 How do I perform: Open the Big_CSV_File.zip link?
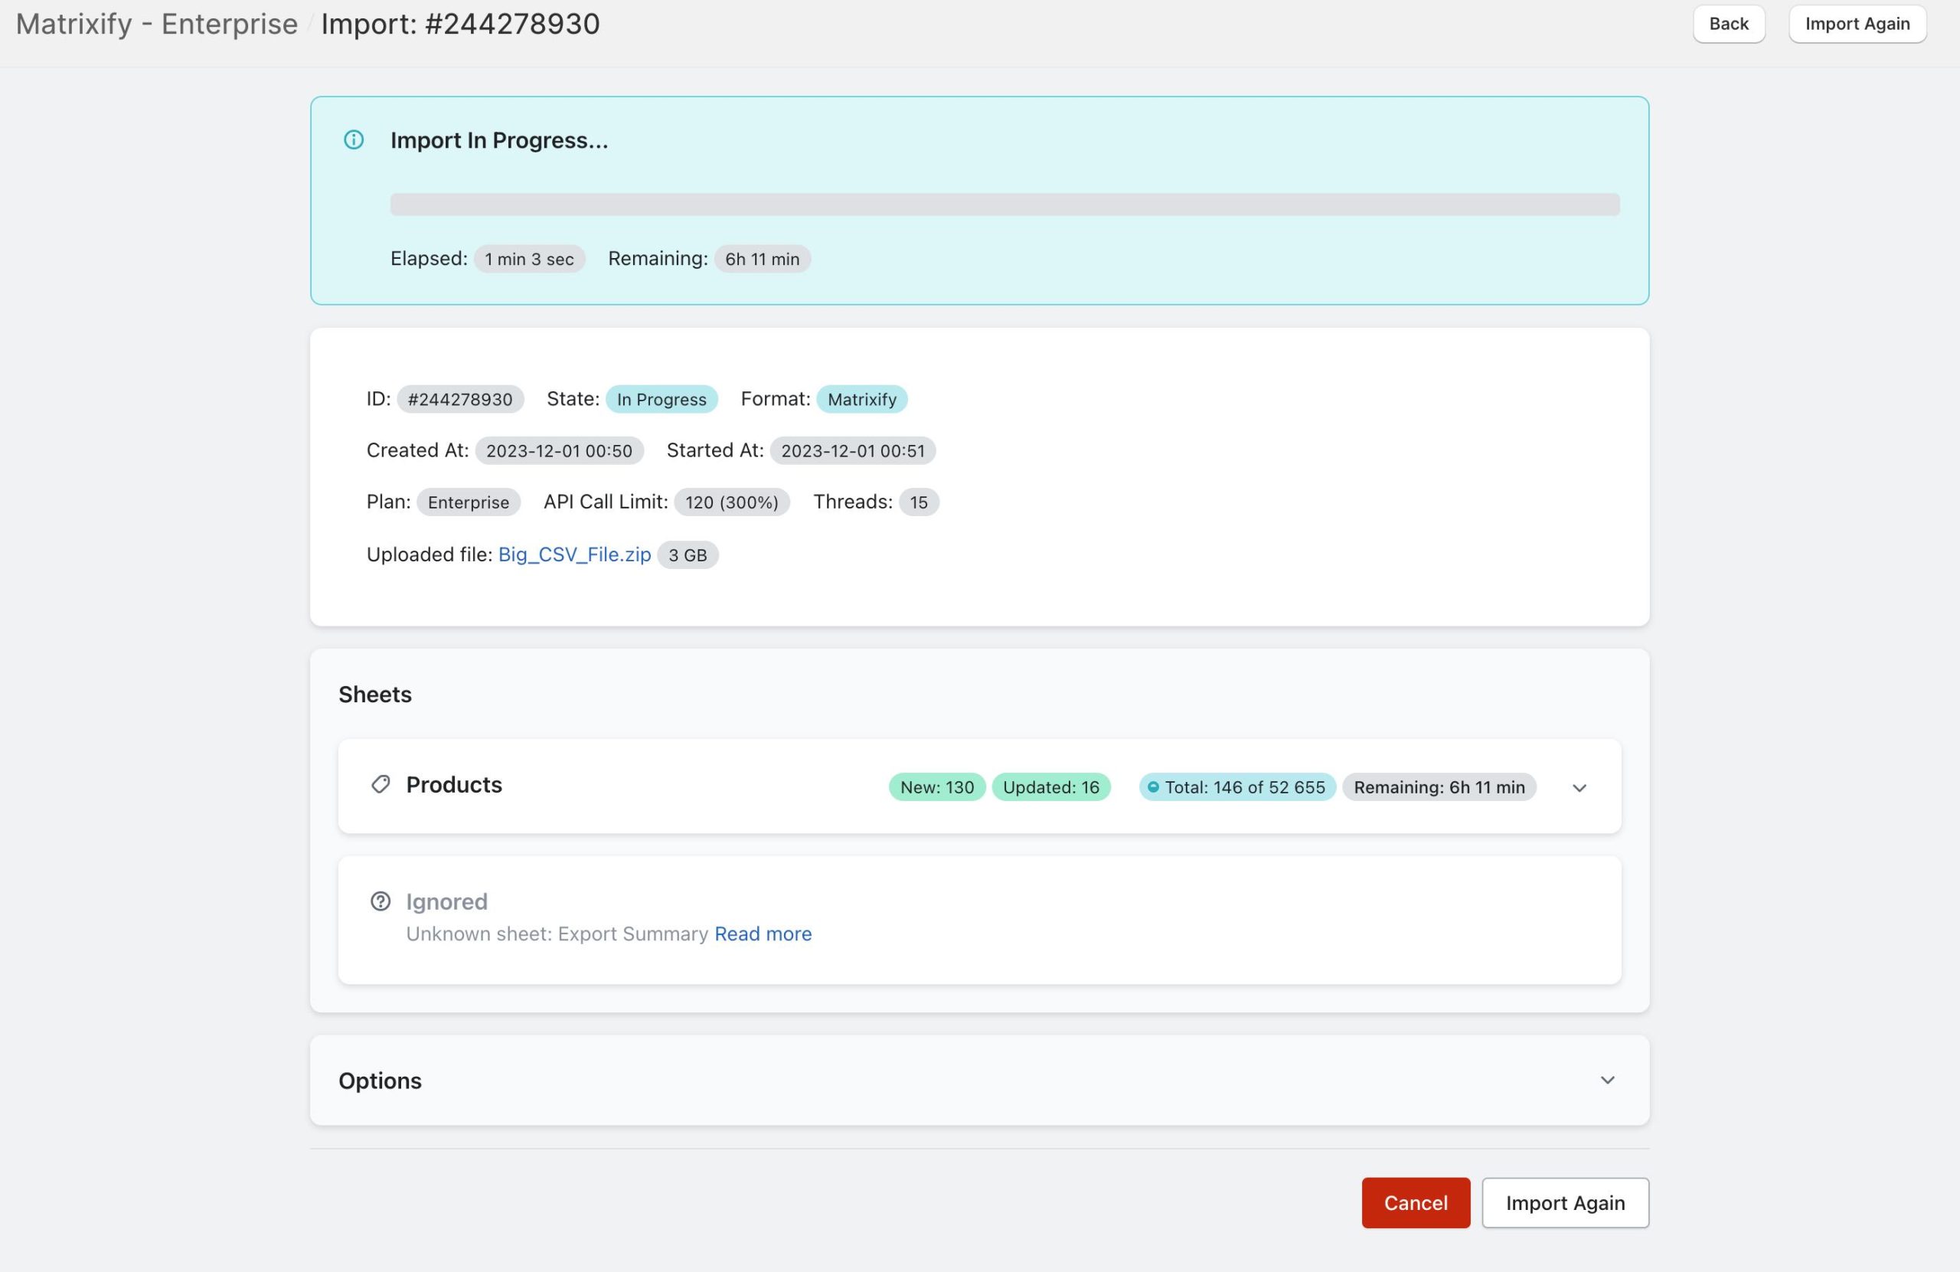[x=574, y=554]
